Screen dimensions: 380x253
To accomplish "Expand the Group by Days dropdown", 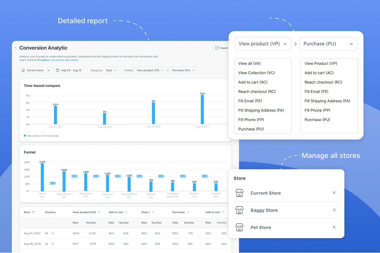I will pos(111,70).
